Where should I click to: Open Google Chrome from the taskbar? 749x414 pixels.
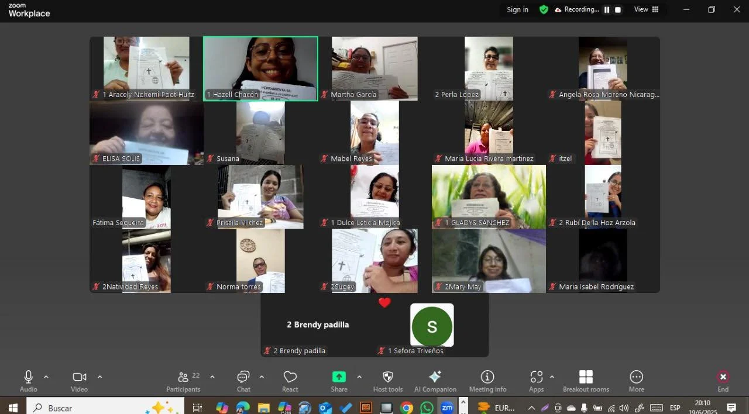[407, 408]
